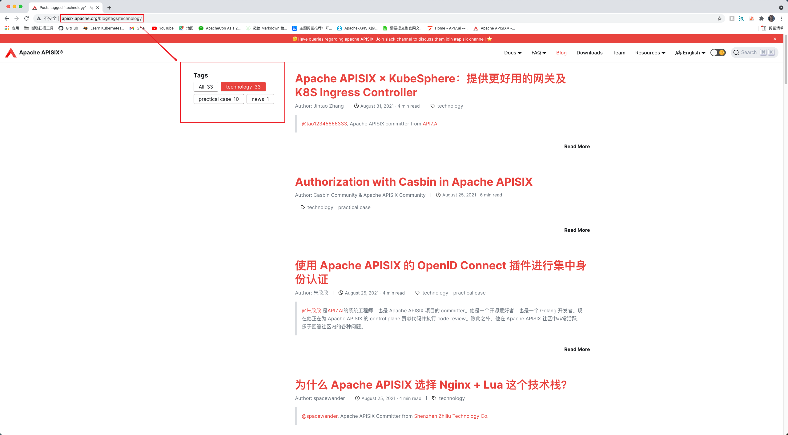Open the English language dropdown
This screenshot has width=788, height=435.
click(690, 53)
